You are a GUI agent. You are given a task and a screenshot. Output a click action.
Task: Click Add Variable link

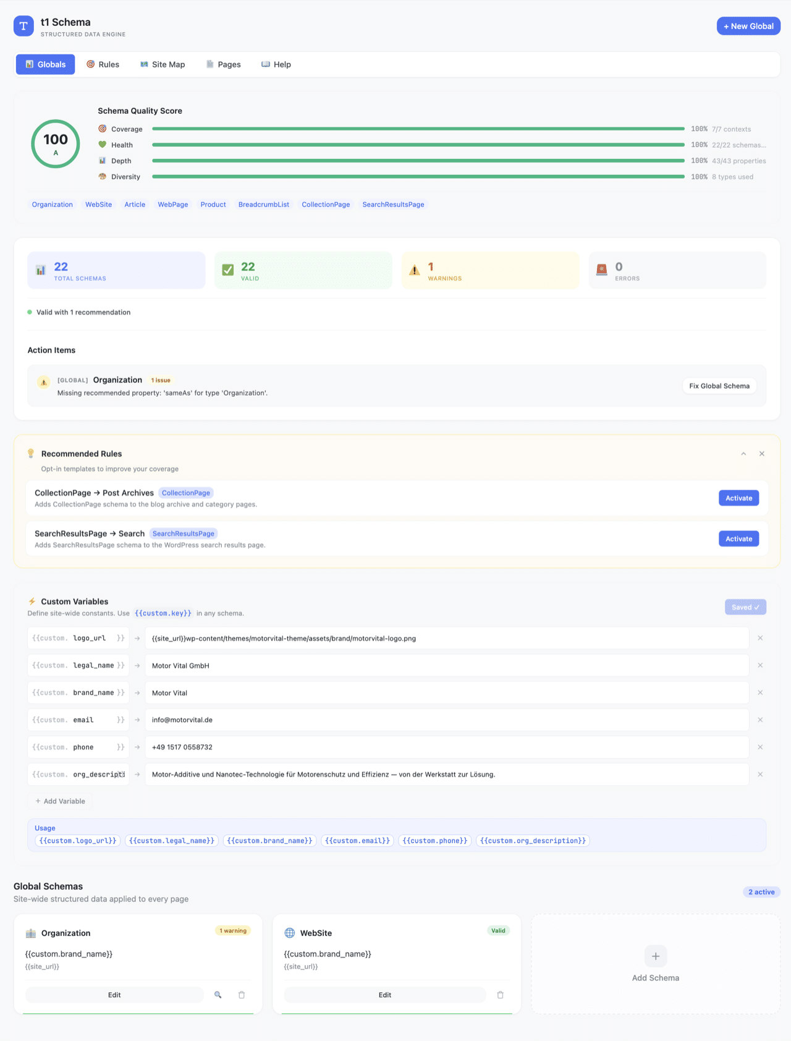[61, 801]
